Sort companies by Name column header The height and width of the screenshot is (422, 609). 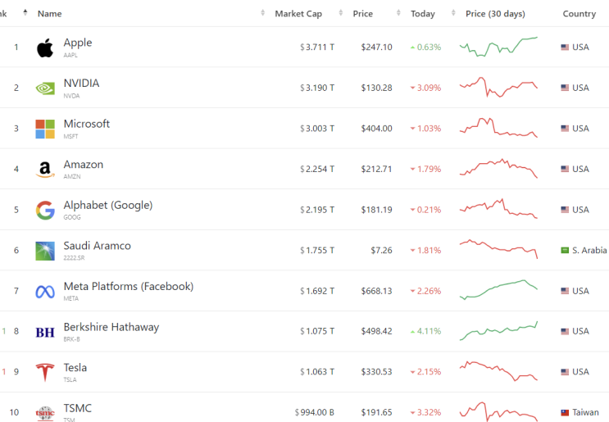pyautogui.click(x=49, y=14)
